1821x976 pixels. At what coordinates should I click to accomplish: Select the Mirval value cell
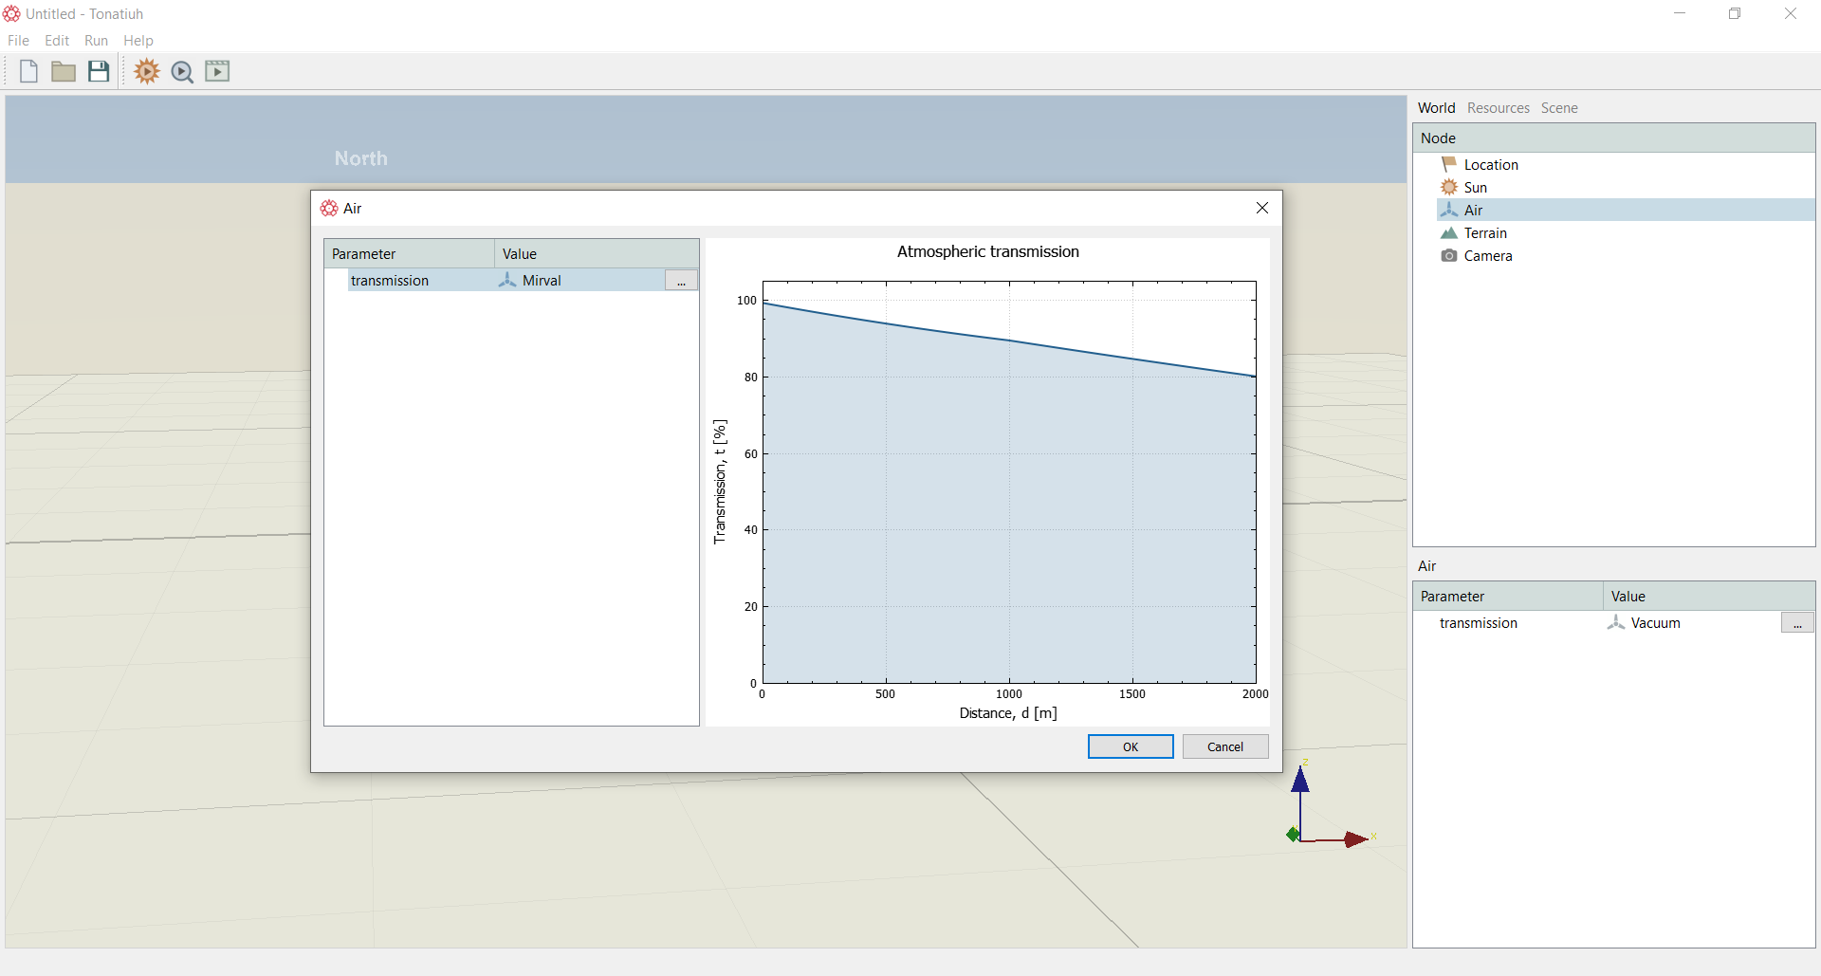(579, 280)
